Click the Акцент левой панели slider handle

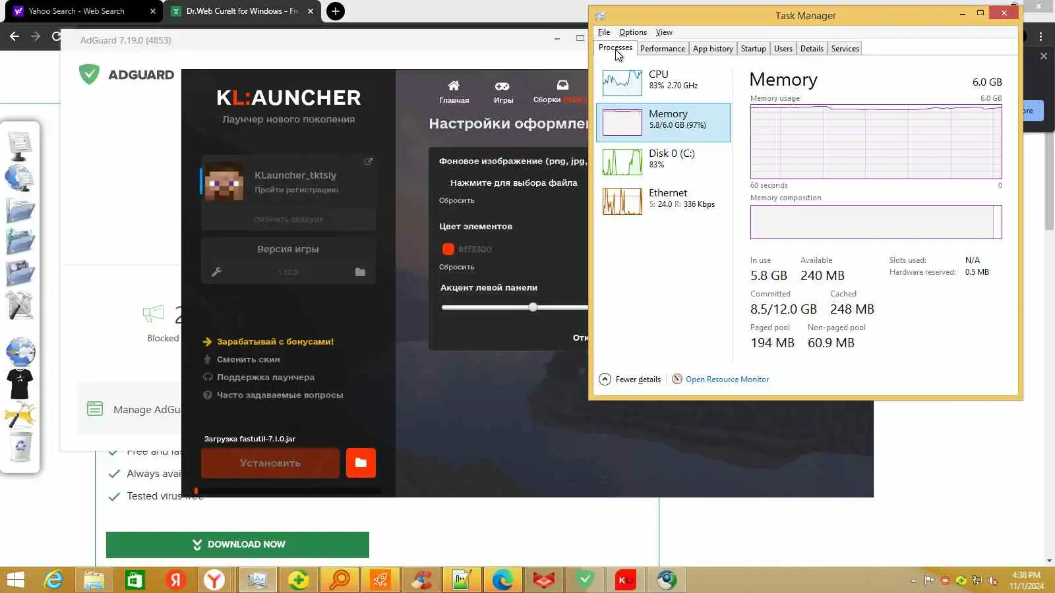(533, 307)
